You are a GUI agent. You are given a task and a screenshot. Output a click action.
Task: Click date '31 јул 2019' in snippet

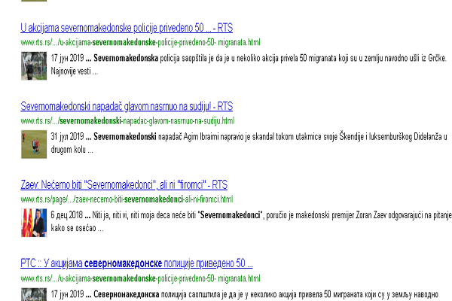(68, 136)
